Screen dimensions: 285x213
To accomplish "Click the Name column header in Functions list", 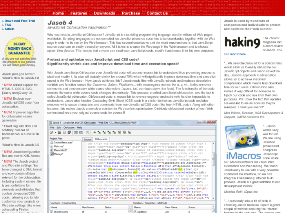I will click(x=65, y=208).
